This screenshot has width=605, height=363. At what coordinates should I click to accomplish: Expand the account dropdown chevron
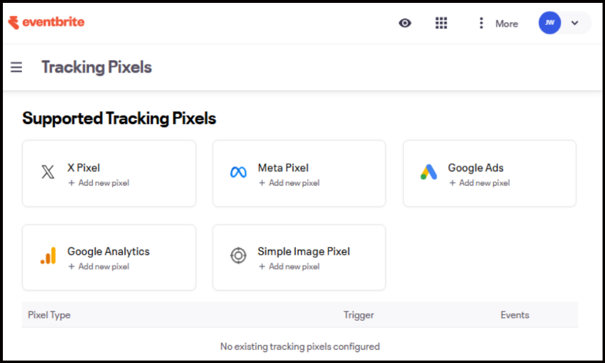pos(574,23)
